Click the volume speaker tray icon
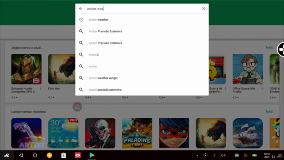Screen dimensions: 284x160 click(x=223, y=155)
